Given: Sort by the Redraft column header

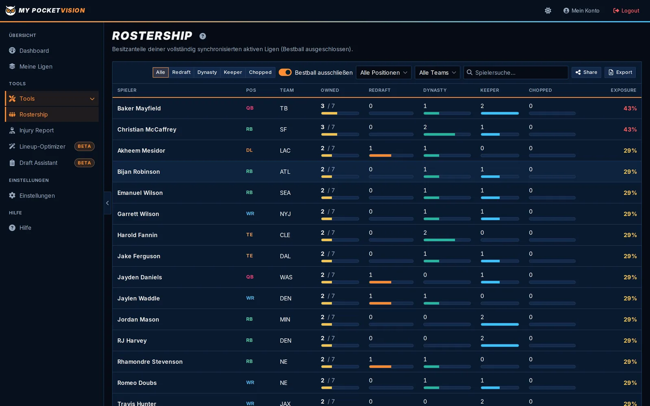Looking at the screenshot, I should 379,90.
